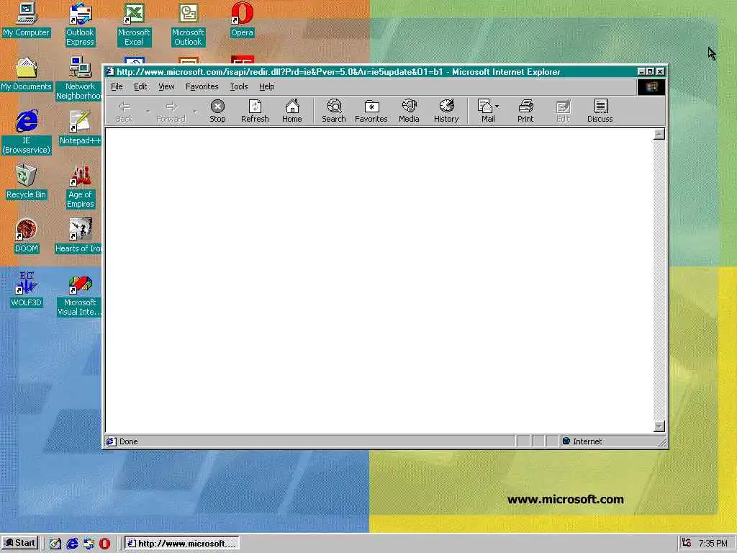The image size is (737, 553).
Task: Select Microsoft Outlook desktop shortcut
Action: [188, 24]
